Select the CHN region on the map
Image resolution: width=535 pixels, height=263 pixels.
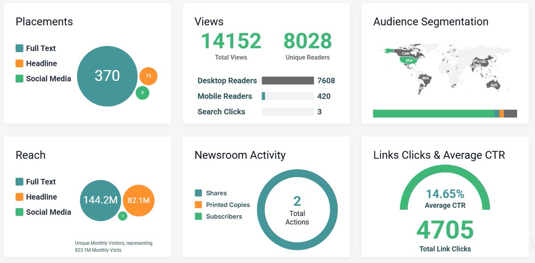(x=482, y=61)
